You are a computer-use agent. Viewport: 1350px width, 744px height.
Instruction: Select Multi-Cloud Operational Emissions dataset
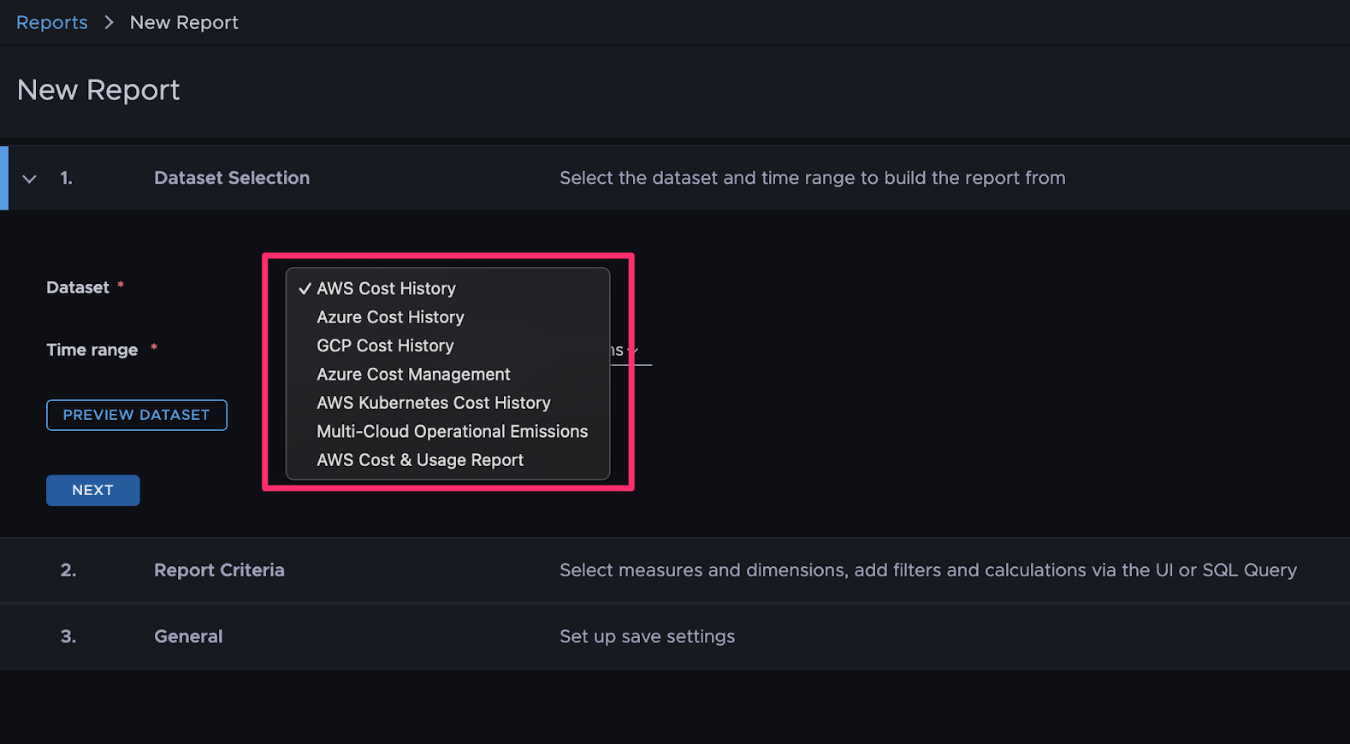click(452, 432)
